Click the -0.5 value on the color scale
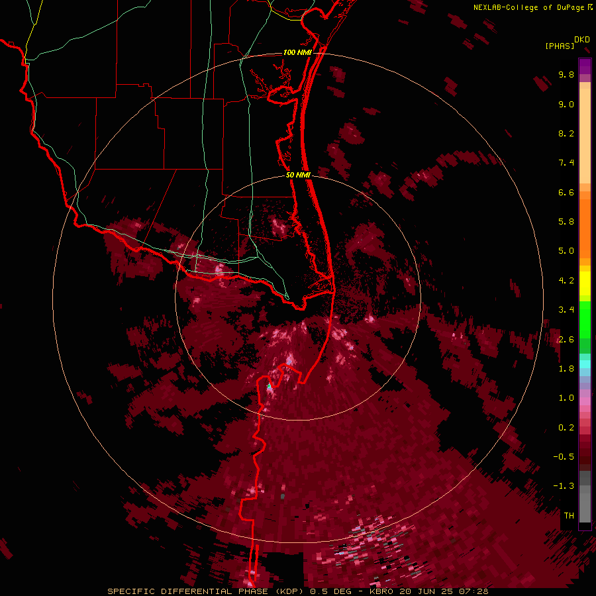Screen dimensions: 596x596 tap(564, 457)
